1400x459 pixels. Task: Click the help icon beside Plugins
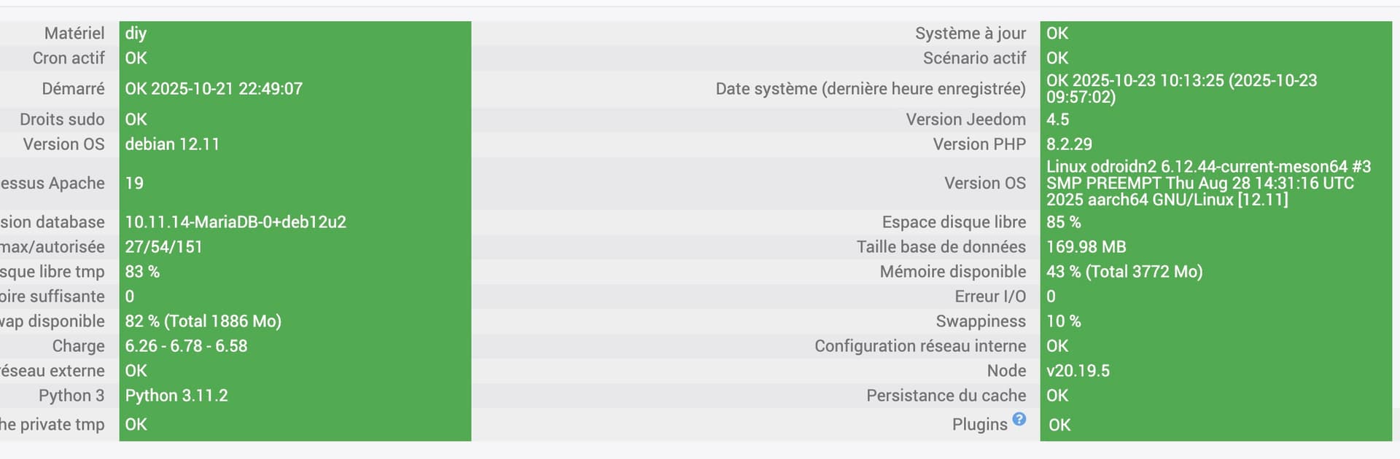click(x=1019, y=419)
